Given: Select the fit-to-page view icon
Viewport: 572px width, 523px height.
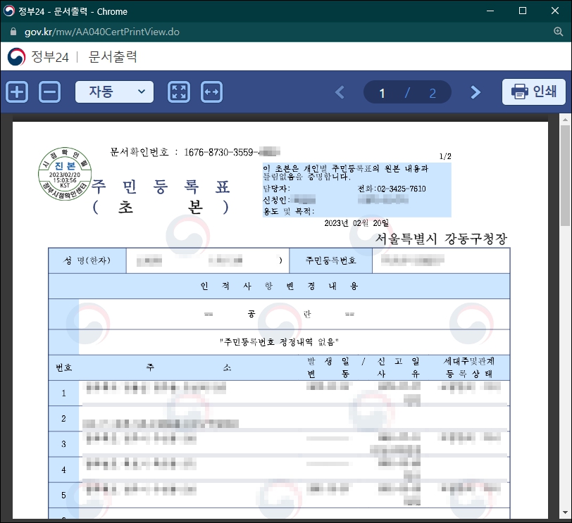Looking at the screenshot, I should (x=179, y=92).
